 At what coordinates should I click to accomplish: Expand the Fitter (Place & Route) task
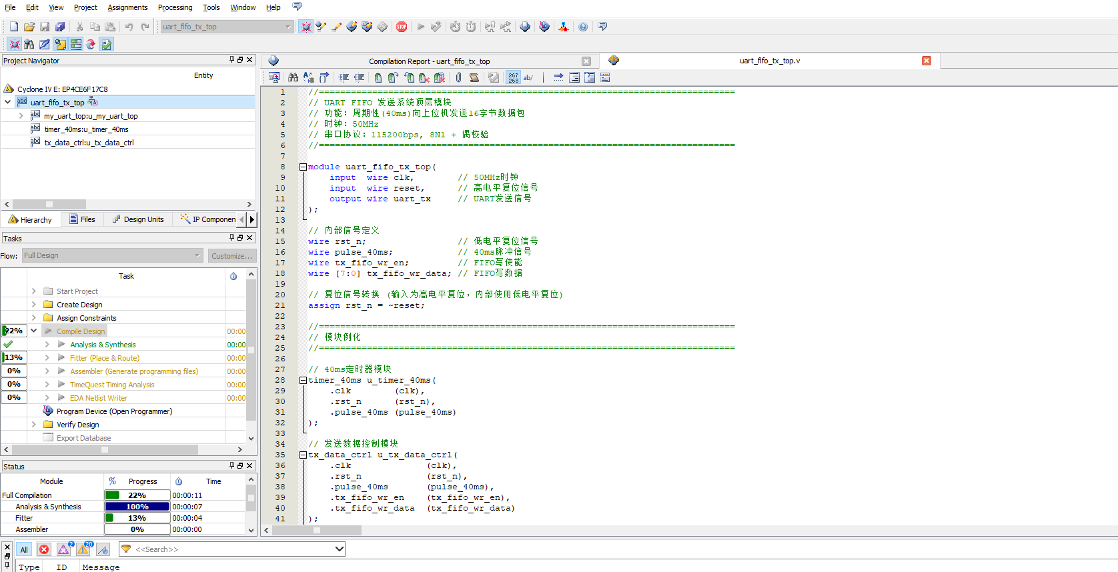tap(47, 358)
